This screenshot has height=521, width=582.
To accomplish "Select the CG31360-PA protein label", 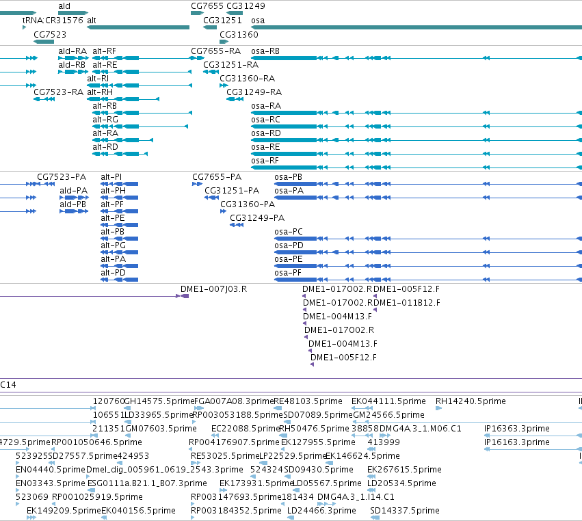I will 248,204.
